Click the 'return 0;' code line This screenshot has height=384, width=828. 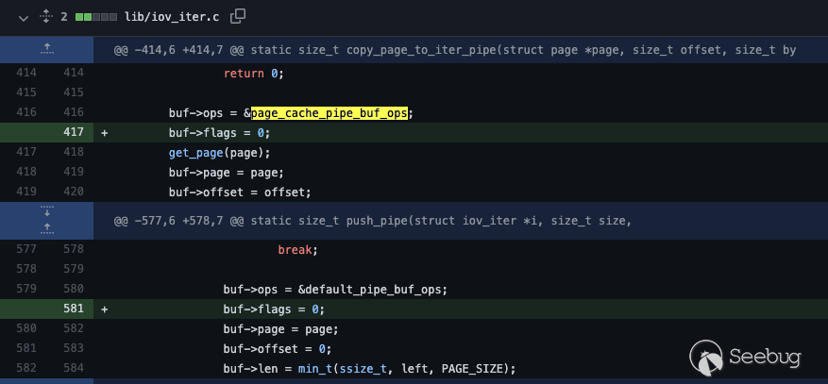253,74
